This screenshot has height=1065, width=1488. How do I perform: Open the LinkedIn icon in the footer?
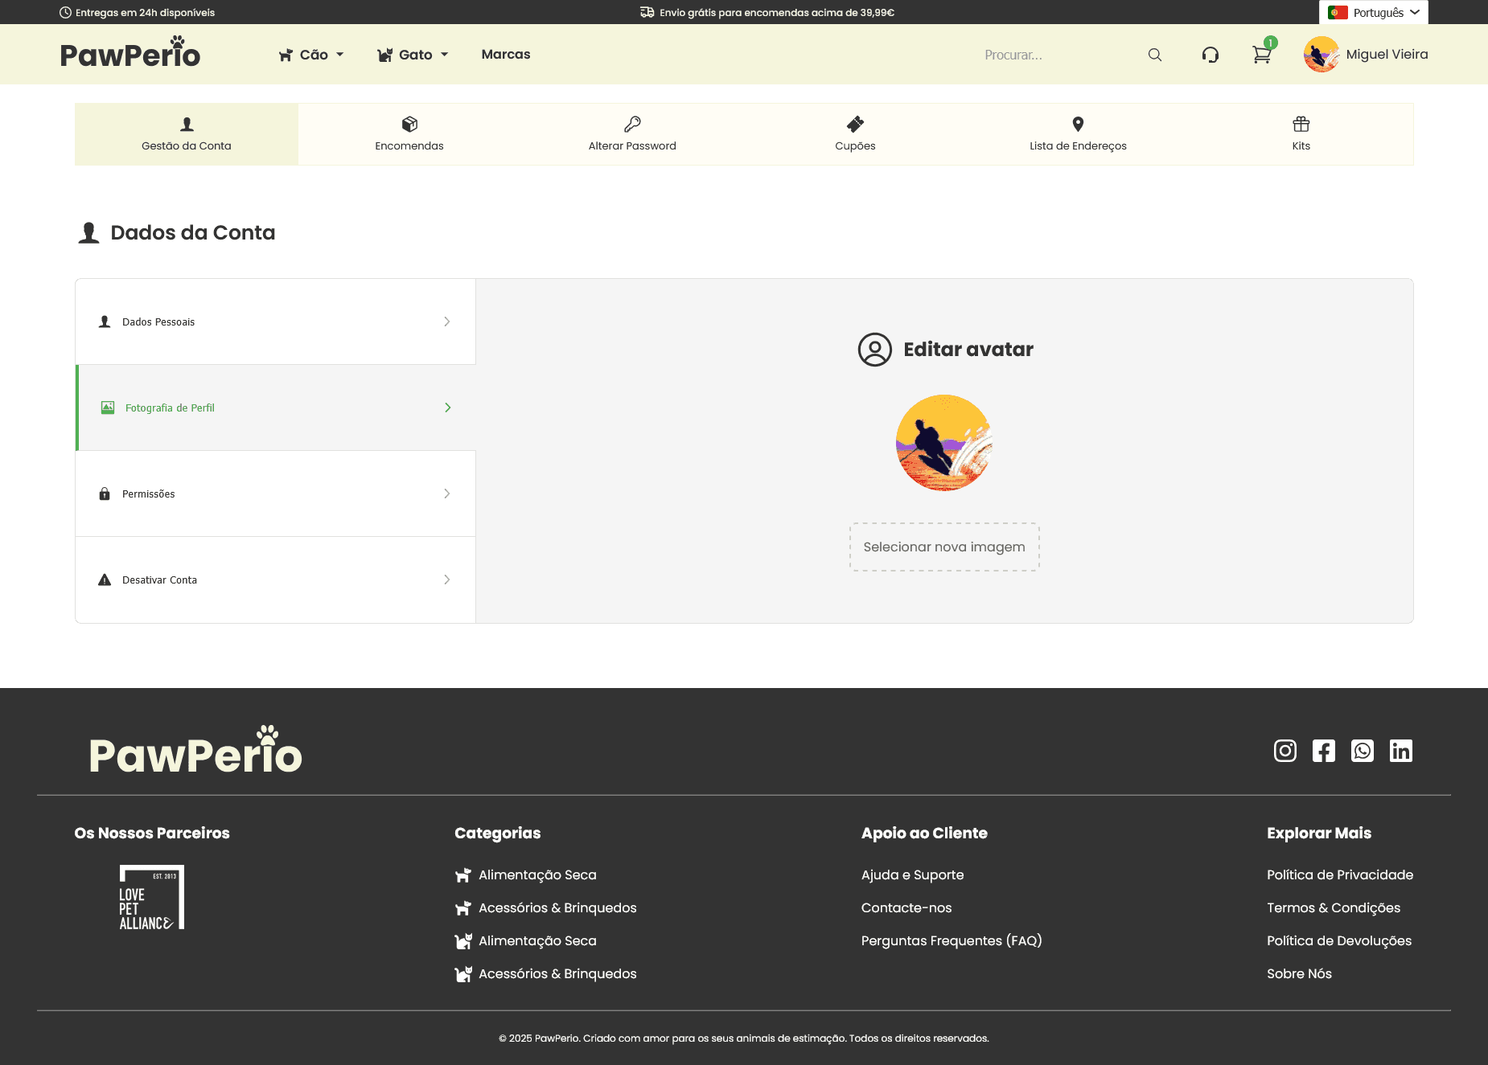pyautogui.click(x=1401, y=751)
